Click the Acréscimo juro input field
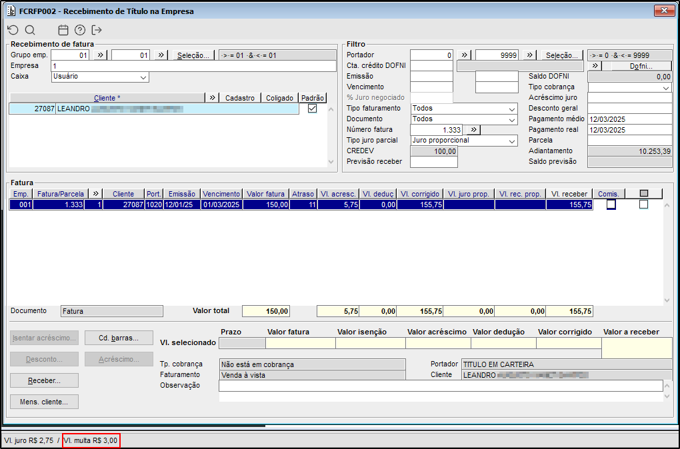This screenshot has width=680, height=449. (630, 97)
